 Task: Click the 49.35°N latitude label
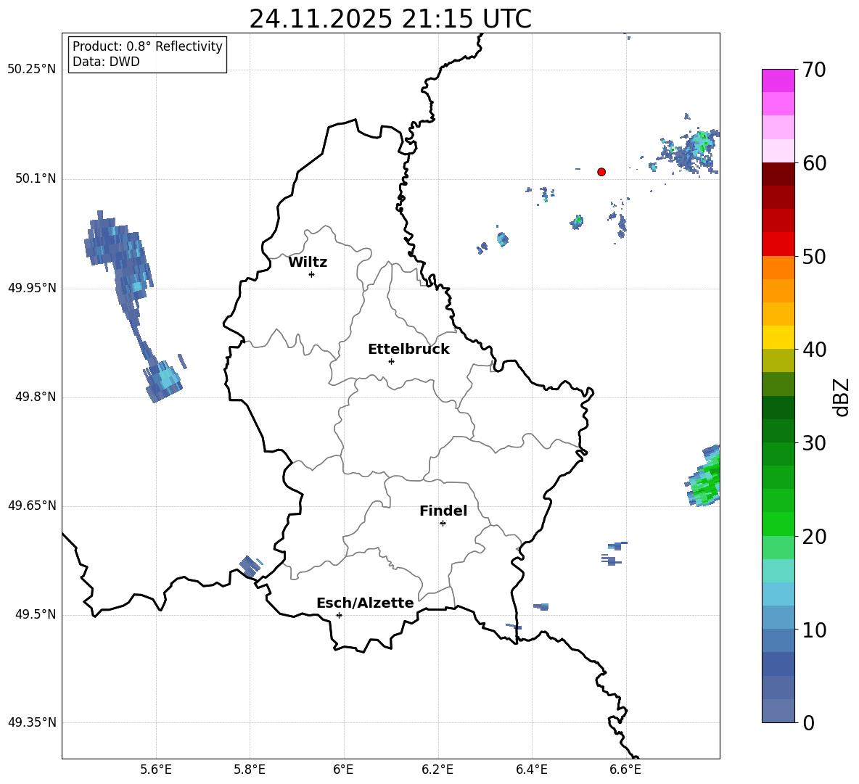point(31,722)
